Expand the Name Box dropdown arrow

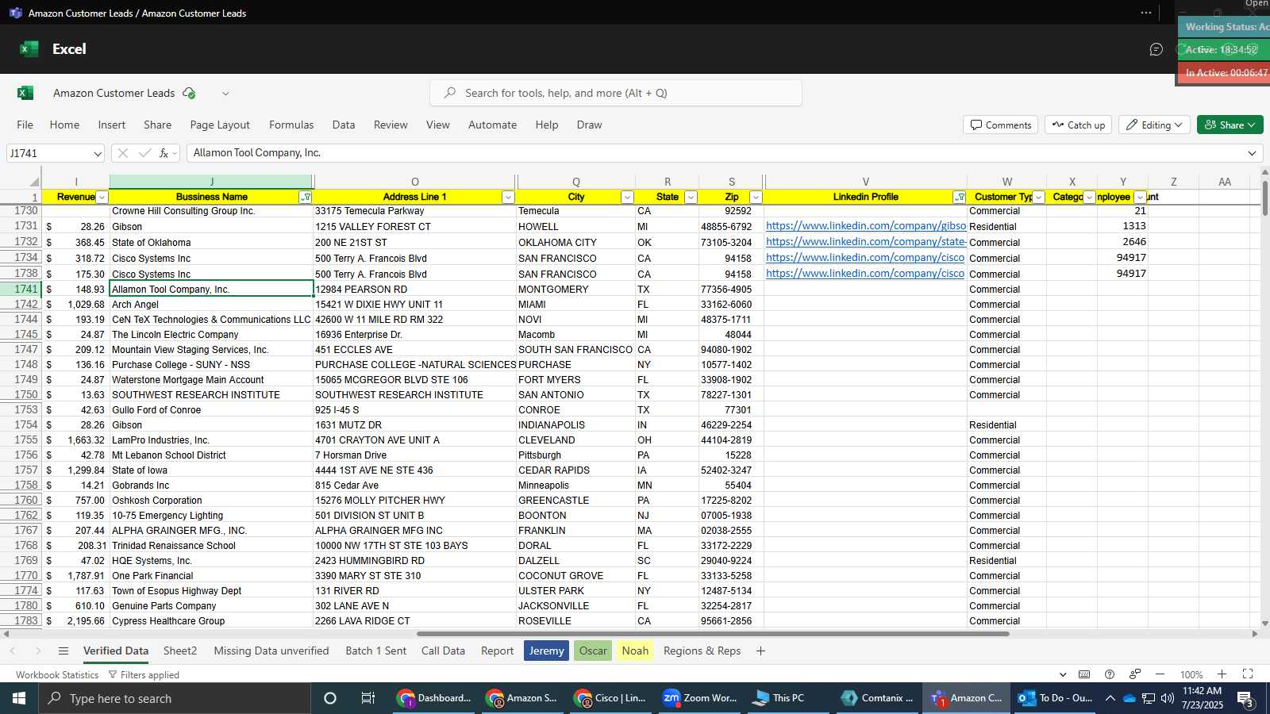click(98, 154)
